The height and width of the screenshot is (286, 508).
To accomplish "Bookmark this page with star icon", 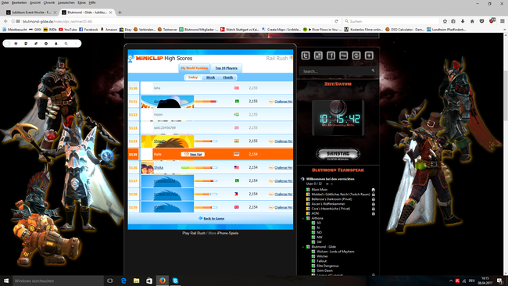I will 445,21.
